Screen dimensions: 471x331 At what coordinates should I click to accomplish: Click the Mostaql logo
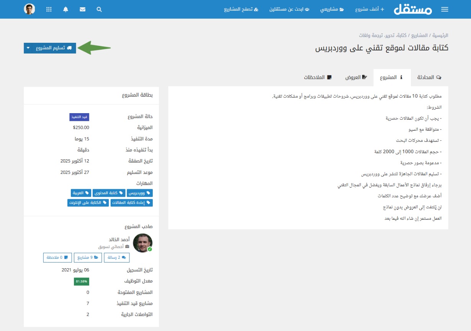click(x=413, y=9)
